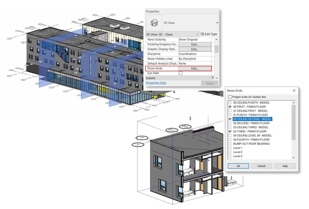Tick the 02 SECOND - FINISH FLOOR checkbox
The image size is (309, 209).
pos(230,123)
